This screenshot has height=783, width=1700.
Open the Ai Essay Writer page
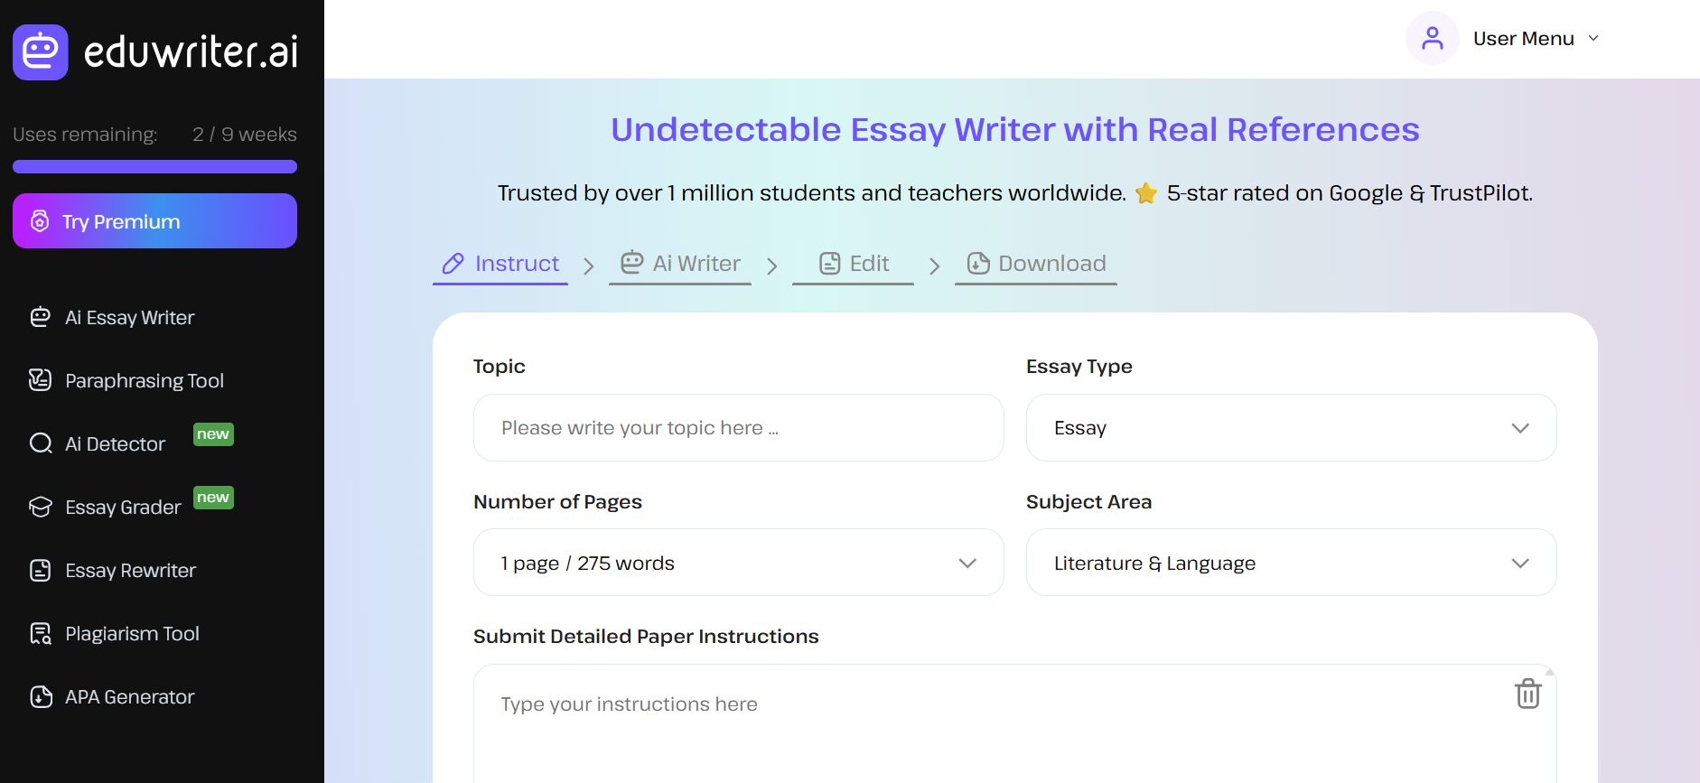tap(129, 317)
